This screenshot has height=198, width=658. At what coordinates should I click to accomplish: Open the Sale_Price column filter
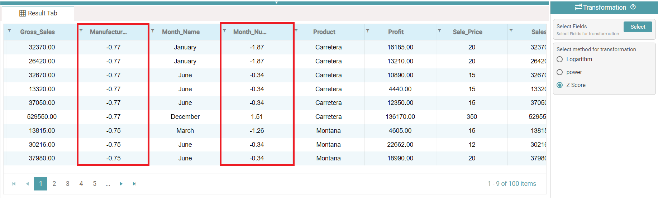point(439,31)
